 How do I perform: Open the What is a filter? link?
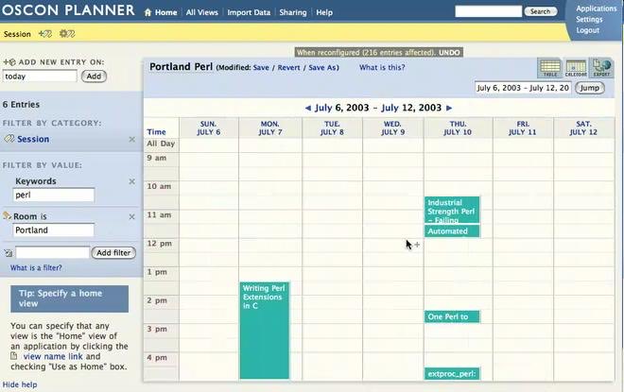tap(36, 268)
